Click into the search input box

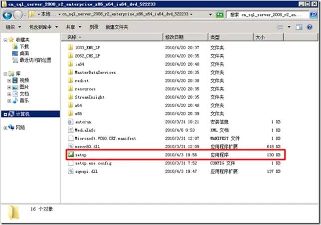[x=268, y=15]
